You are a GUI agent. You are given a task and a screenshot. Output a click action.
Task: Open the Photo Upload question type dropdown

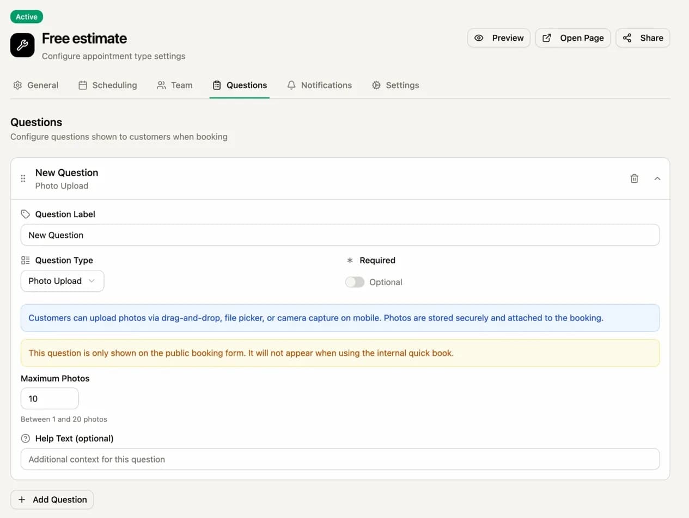pos(62,281)
